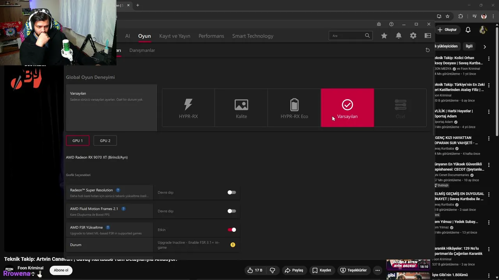499x280 pixels.
Task: Click the reset arrow icon in AMD tab row
Action: 428,50
